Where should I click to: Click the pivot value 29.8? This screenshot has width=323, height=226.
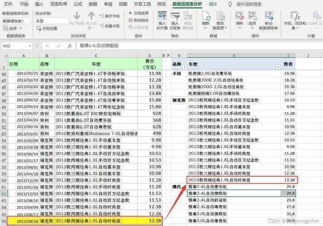tap(288, 193)
